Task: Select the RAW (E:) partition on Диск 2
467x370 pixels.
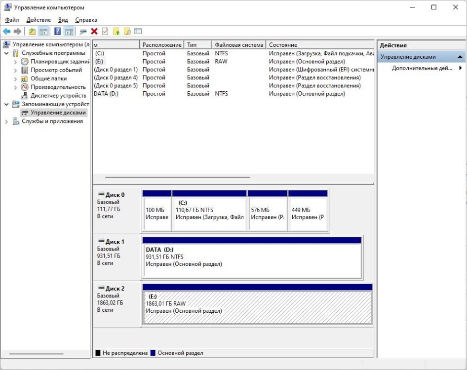Action: 257,307
